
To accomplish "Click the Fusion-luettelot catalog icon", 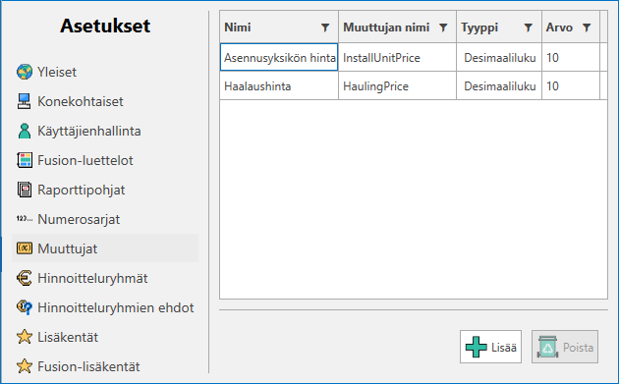I will point(25,160).
